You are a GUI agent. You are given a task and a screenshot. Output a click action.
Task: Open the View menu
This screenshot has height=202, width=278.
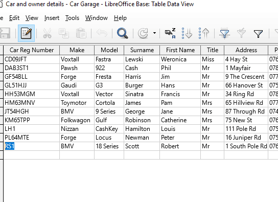[32, 18]
